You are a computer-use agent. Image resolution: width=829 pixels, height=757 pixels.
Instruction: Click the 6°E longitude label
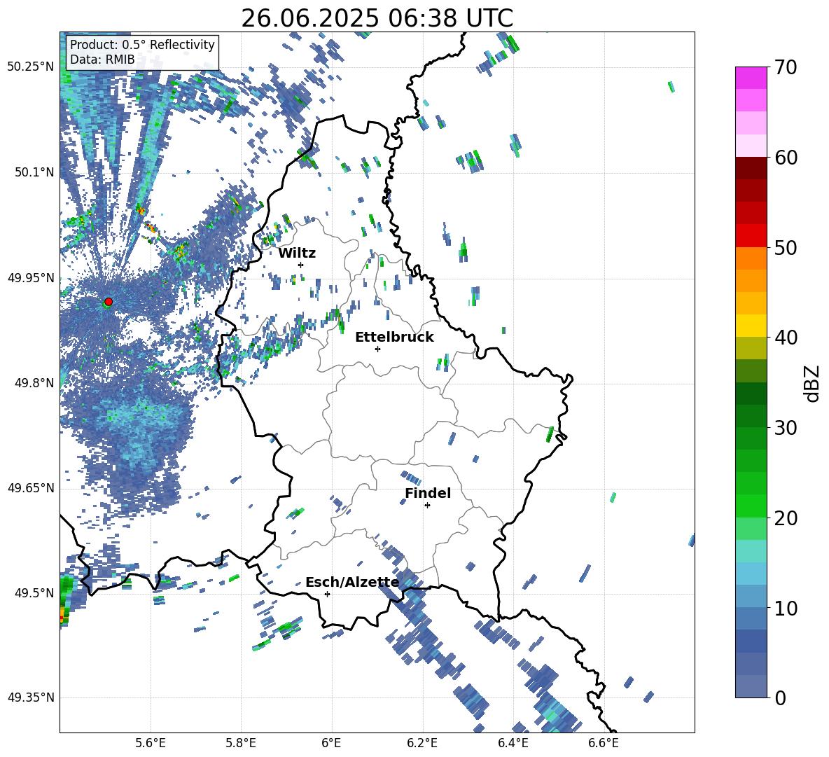331,743
